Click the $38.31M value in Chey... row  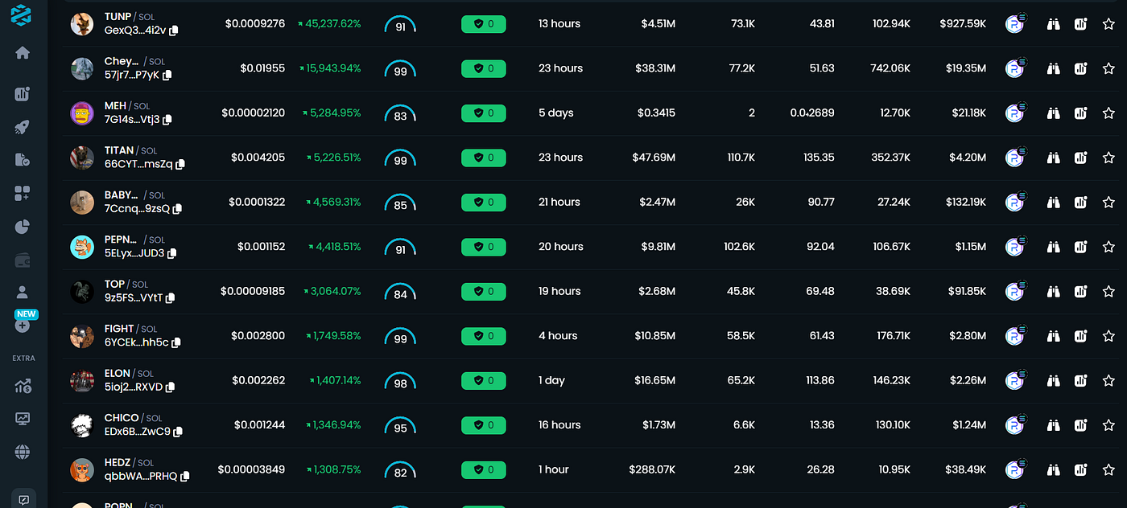coord(654,68)
